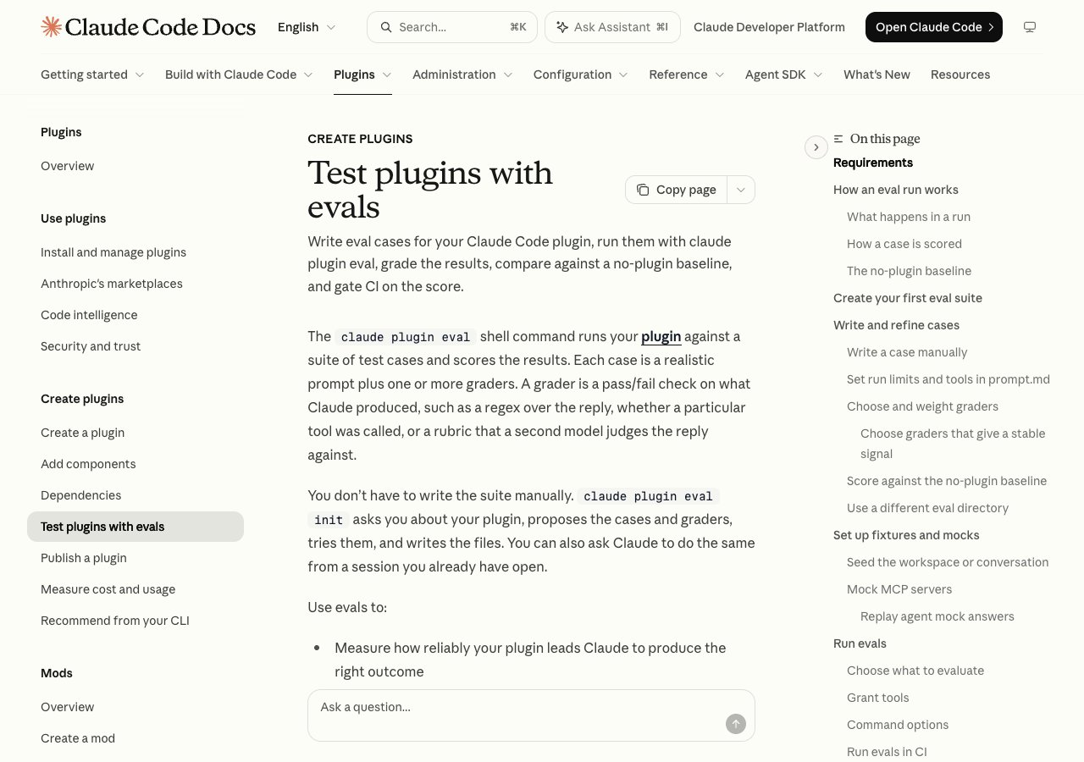Open the Publish a plugin page
1084x762 pixels.
84,558
